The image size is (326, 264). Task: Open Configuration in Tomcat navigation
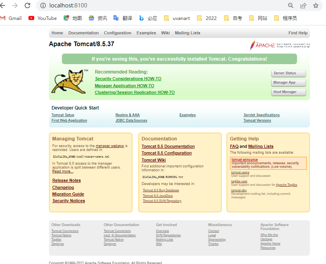(x=118, y=33)
